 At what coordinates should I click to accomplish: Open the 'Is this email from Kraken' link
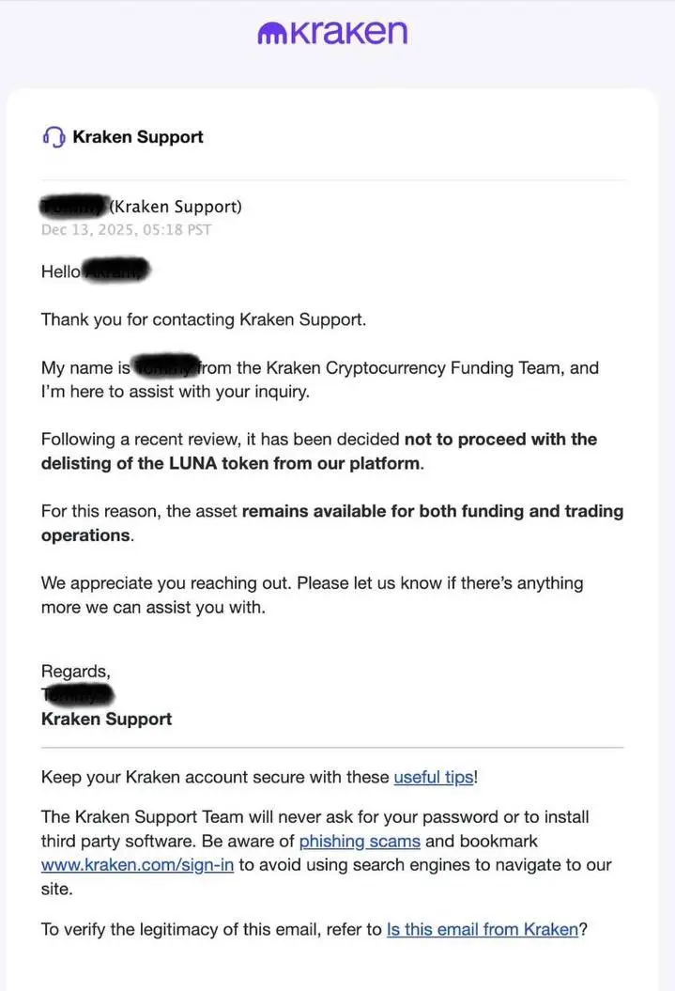click(483, 929)
